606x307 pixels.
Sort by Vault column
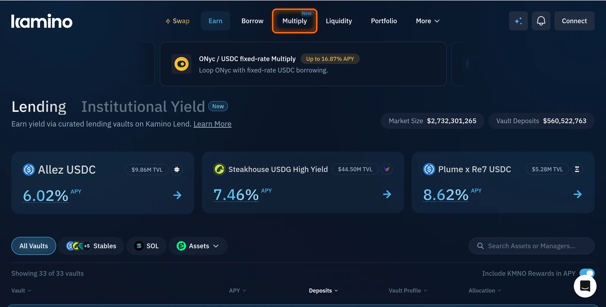pos(21,290)
